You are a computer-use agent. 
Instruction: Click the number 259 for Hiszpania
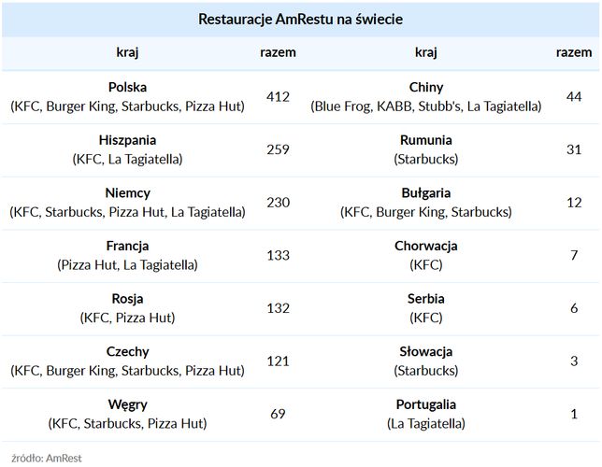(x=278, y=149)
